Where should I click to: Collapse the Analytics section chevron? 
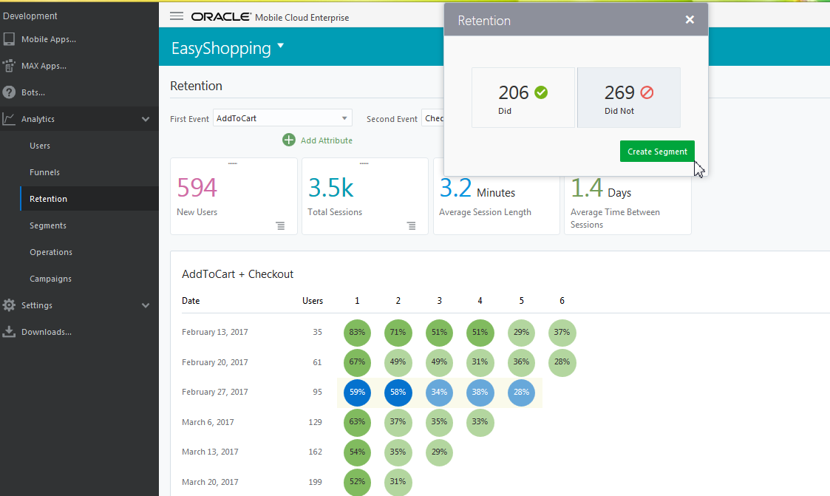pyautogui.click(x=146, y=119)
